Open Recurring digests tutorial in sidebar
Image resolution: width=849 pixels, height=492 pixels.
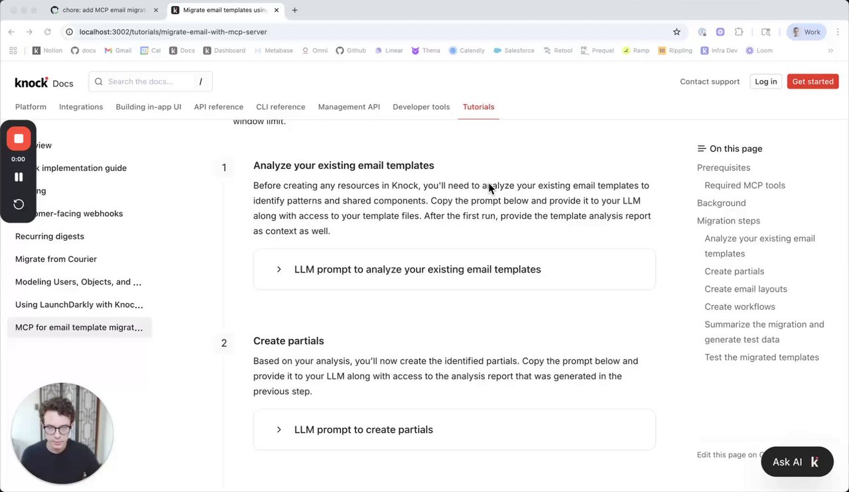pyautogui.click(x=50, y=236)
